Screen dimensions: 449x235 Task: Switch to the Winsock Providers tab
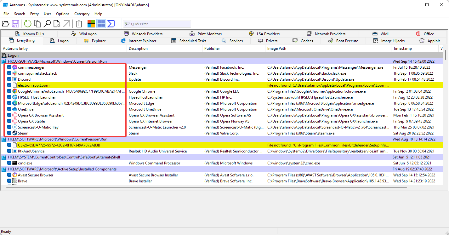pyautogui.click(x=143, y=34)
